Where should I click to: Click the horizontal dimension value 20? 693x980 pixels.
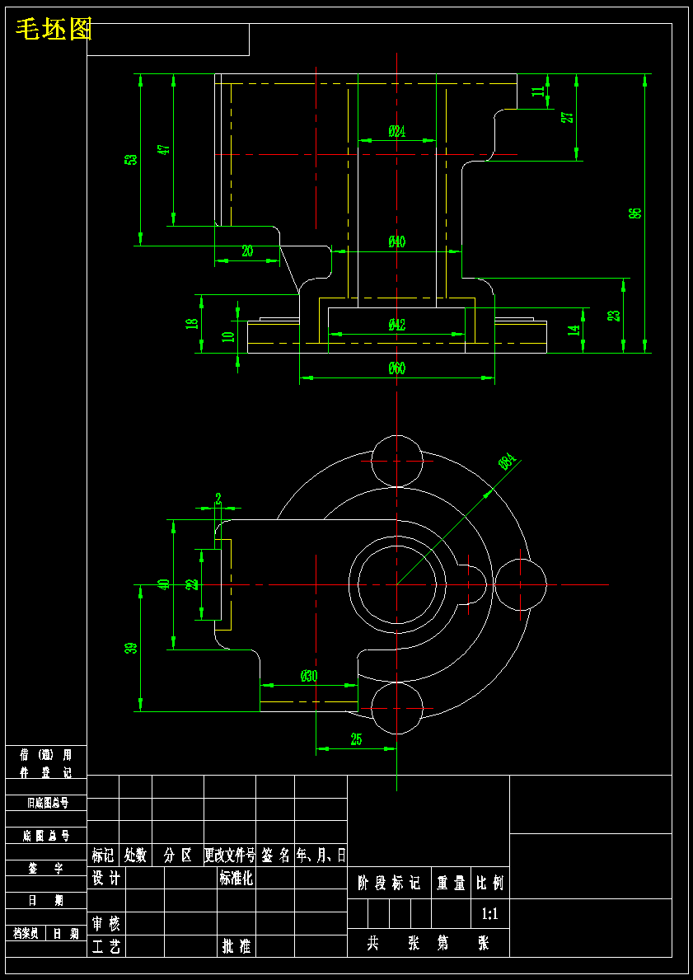pos(247,251)
